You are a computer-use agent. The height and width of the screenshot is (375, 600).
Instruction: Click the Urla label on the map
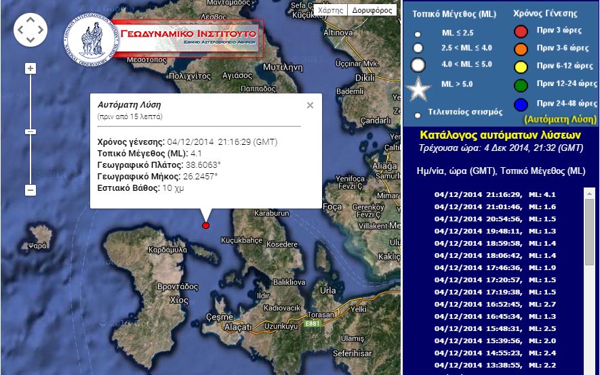tap(328, 290)
